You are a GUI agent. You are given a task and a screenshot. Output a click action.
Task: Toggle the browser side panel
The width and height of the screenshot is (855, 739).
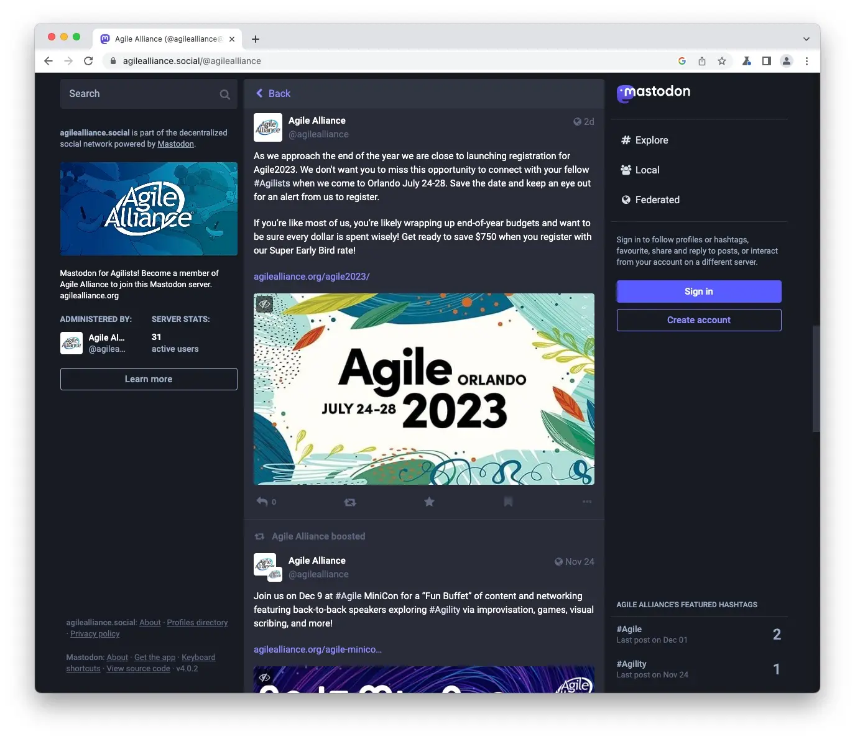pos(767,61)
